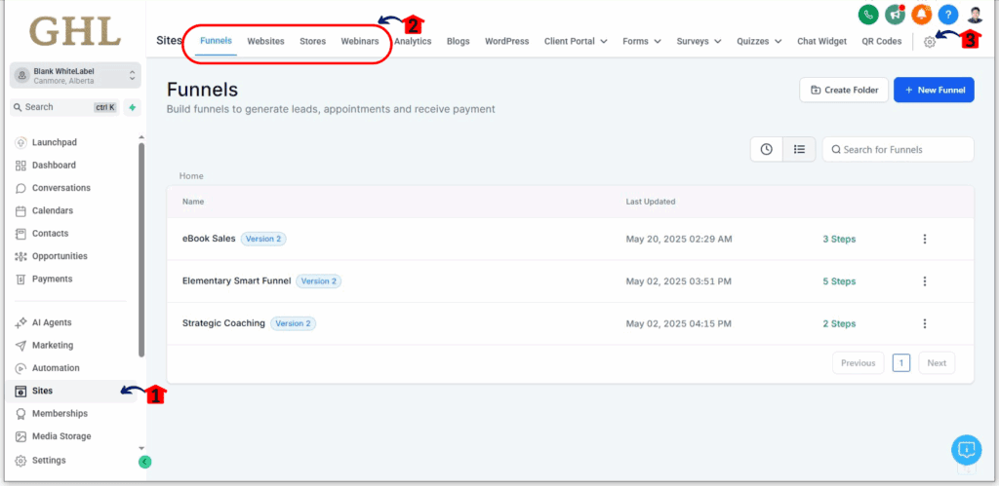Switch to Funnels tab
The height and width of the screenshot is (486, 999).
[216, 41]
